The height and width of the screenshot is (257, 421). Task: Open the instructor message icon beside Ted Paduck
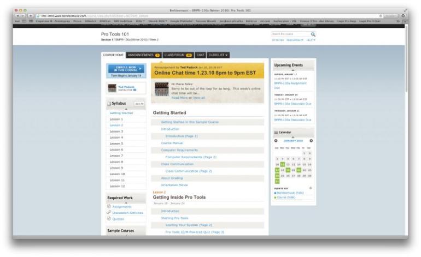tap(135, 90)
